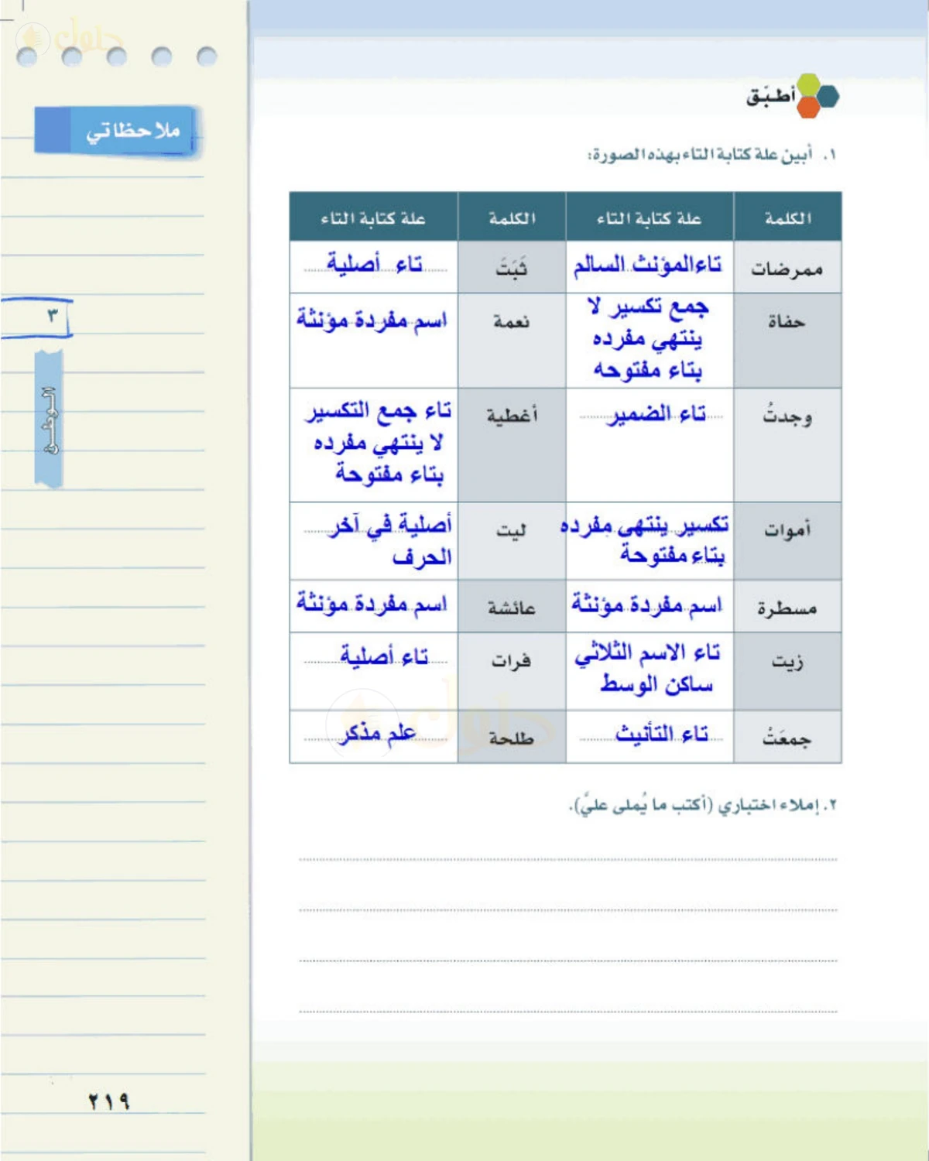Image resolution: width=929 pixels, height=1161 pixels.
Task: Click the أطبق section heading
Action: pyautogui.click(x=770, y=97)
